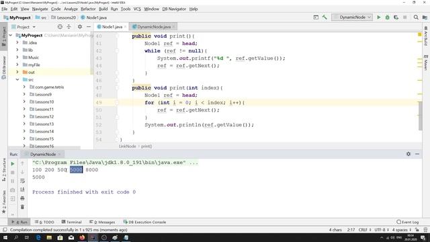
Task: Open the File menu
Action: (x=5, y=9)
